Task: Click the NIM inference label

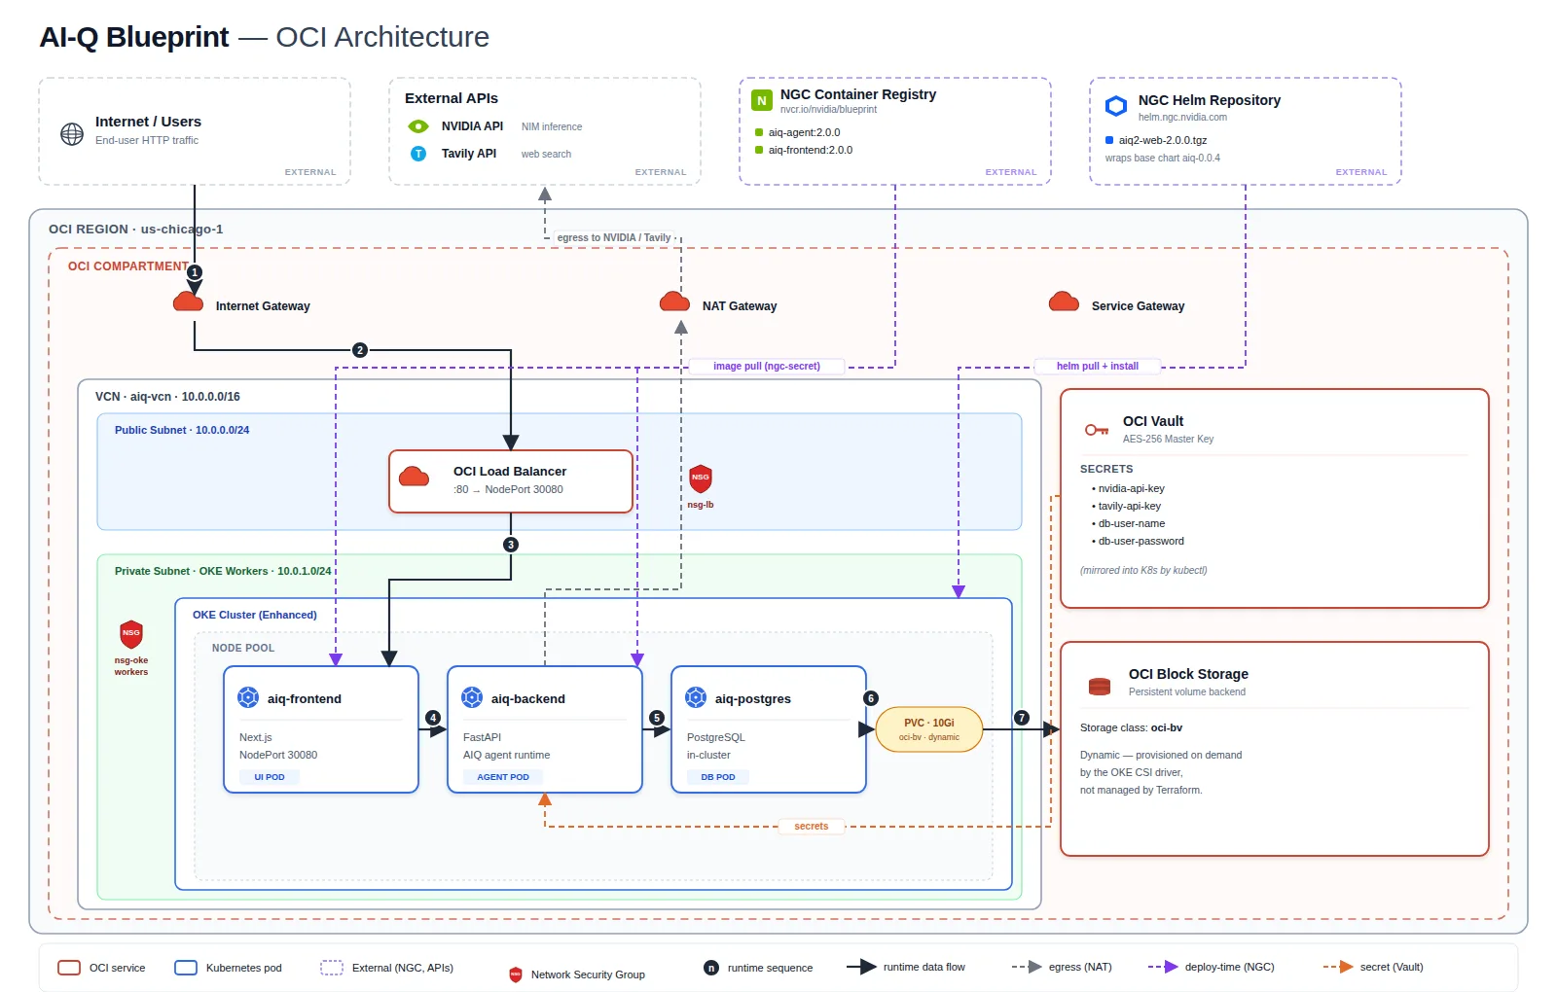Action: 552,127
